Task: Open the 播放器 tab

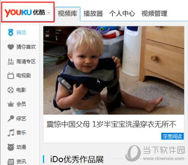Action: (x=93, y=14)
